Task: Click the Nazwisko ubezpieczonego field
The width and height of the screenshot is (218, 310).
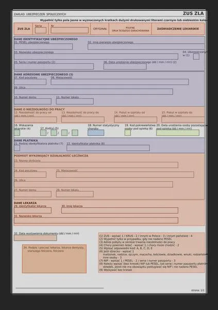Action: [x=96, y=56]
